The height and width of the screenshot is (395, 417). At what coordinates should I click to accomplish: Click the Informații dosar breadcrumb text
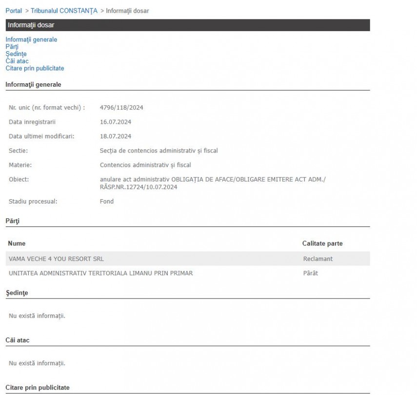(x=127, y=11)
